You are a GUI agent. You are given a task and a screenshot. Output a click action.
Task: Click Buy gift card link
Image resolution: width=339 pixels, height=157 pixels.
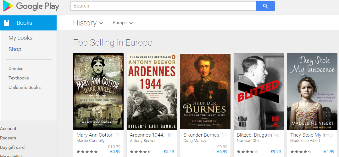coord(12,147)
